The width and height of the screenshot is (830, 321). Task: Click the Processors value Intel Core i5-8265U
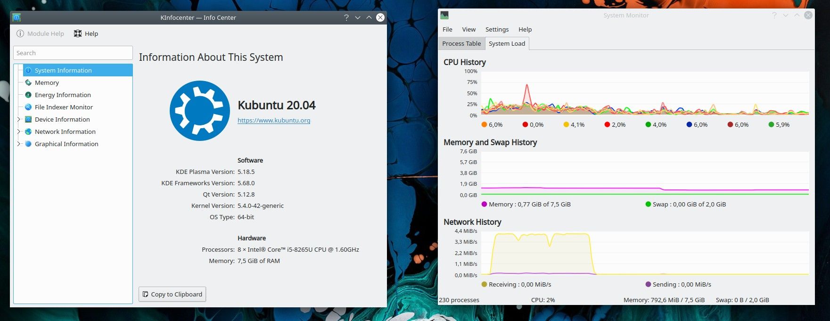pos(298,249)
